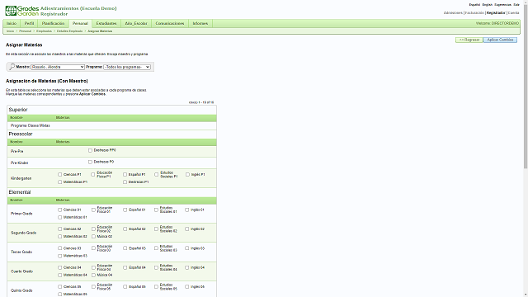Open the Informes tab
This screenshot has height=297, width=528.
pos(200,23)
